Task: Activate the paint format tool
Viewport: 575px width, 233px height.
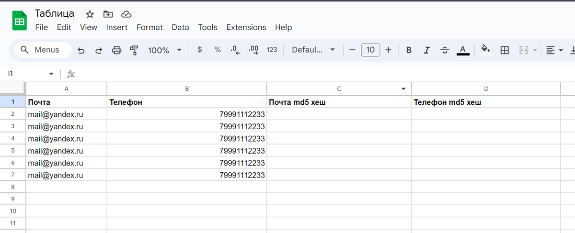Action: coord(134,50)
